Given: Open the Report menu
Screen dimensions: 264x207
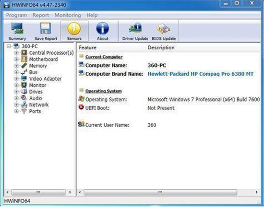Looking at the screenshot, I should (41, 15).
